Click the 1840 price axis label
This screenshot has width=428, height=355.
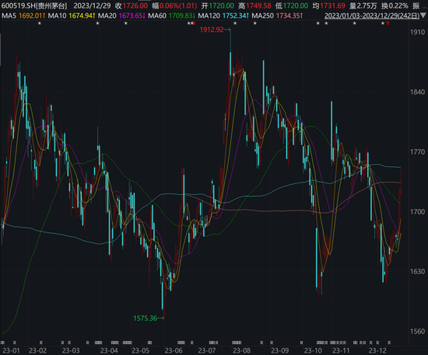[417, 92]
